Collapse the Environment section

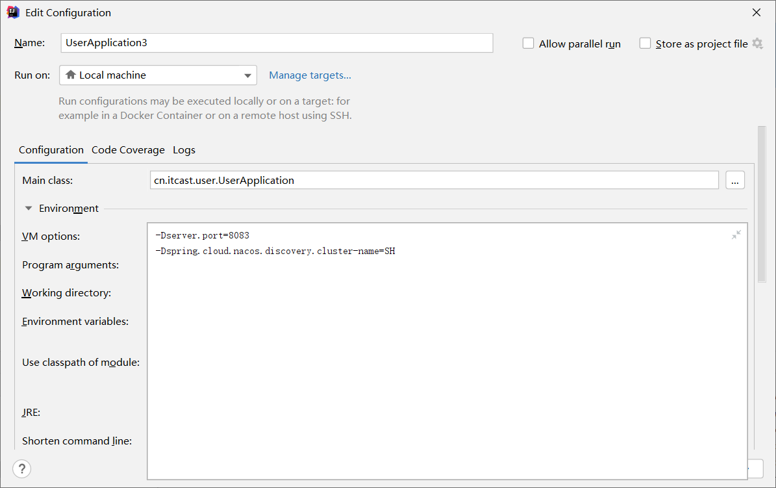28,209
